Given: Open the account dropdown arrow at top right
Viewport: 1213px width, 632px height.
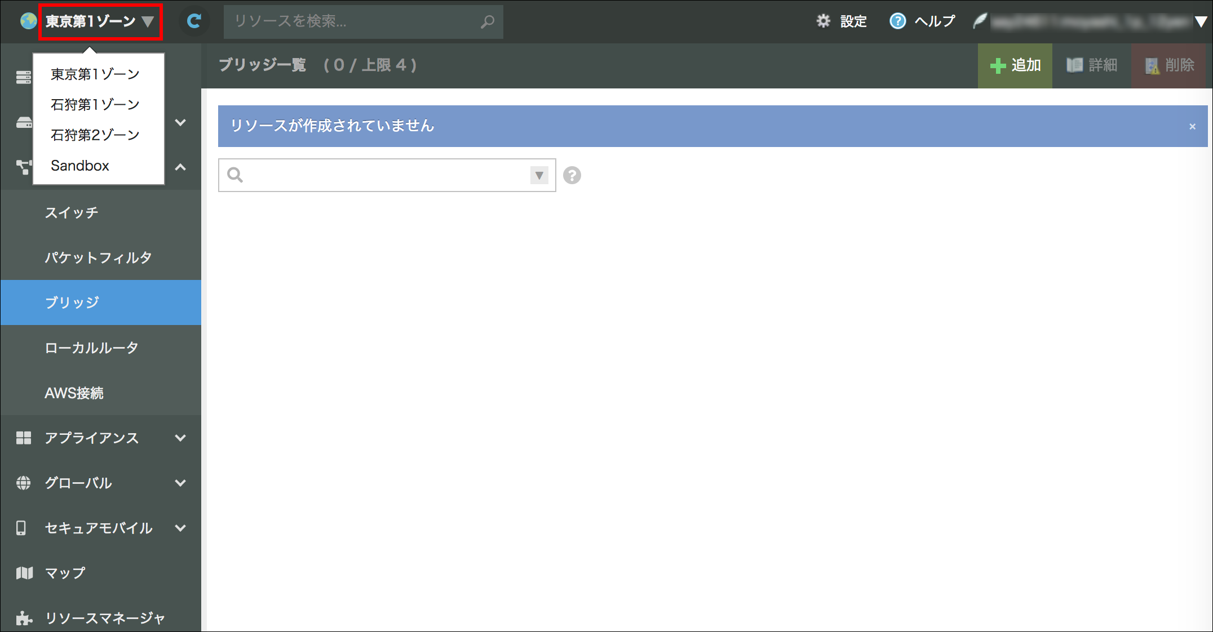Looking at the screenshot, I should [x=1201, y=22].
